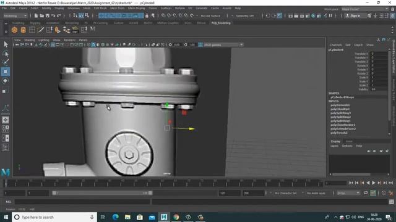Open the Symmetry Off dropdown
396x222 pixels.
coord(245,15)
